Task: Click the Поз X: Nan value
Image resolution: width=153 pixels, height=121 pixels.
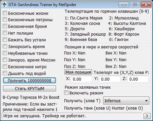Action: point(74,53)
